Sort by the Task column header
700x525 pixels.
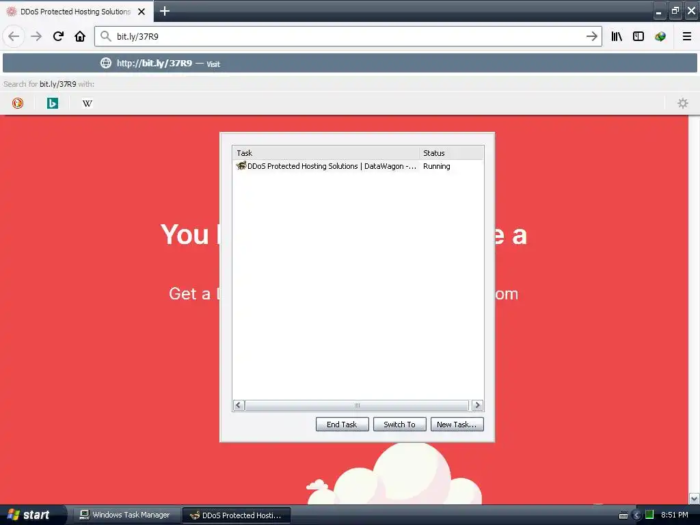pos(326,152)
